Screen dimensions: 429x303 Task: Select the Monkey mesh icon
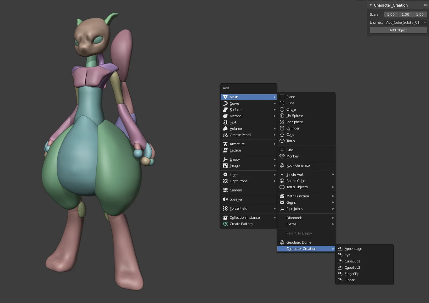[x=282, y=156]
